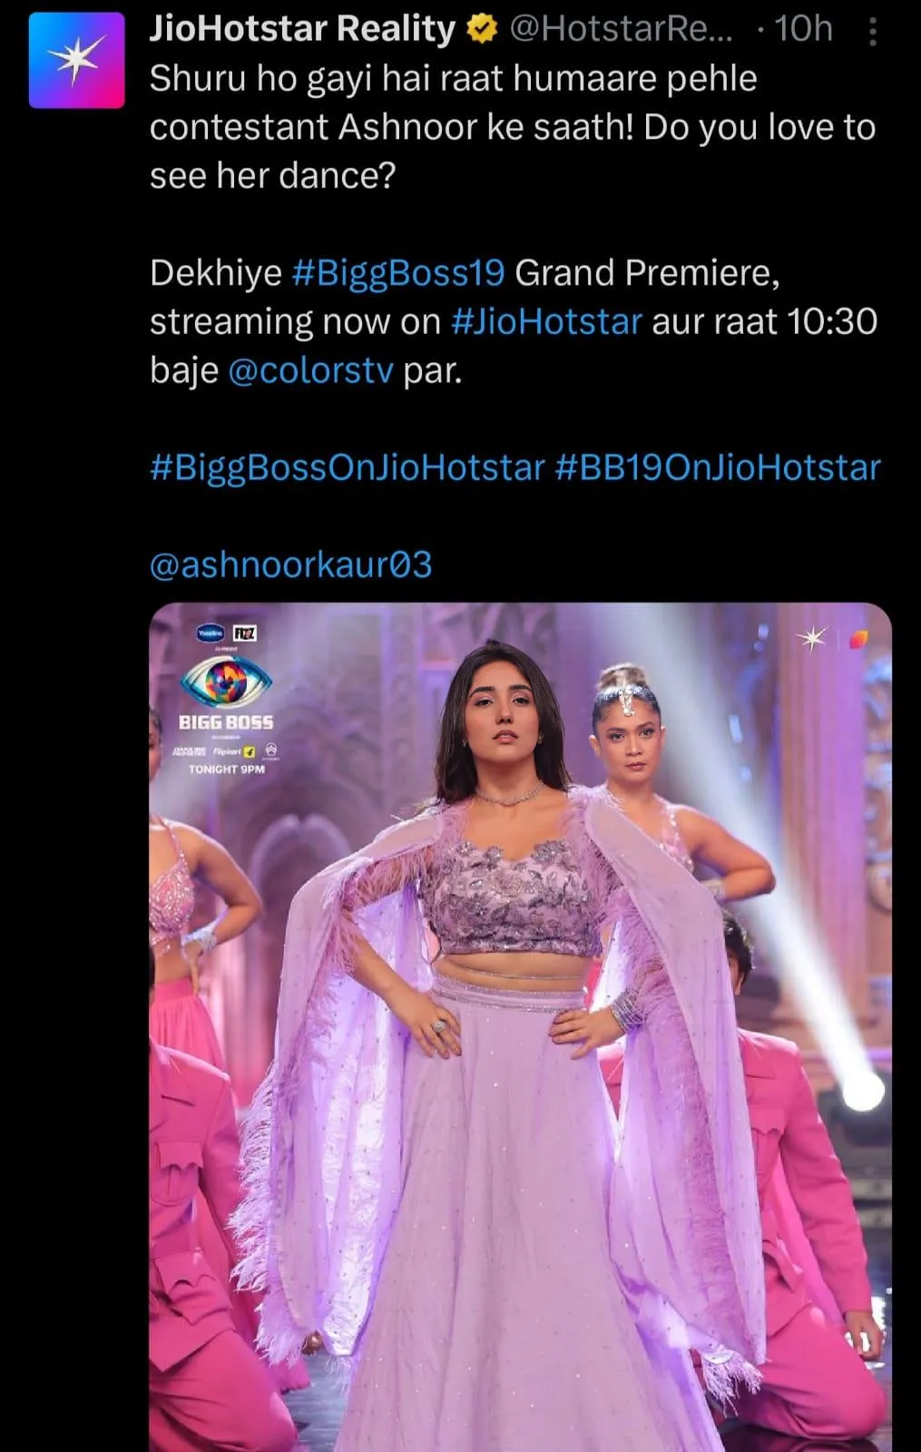Viewport: 921px width, 1452px height.
Task: Open the @ashnoorkaur03 mention
Action: coord(290,565)
